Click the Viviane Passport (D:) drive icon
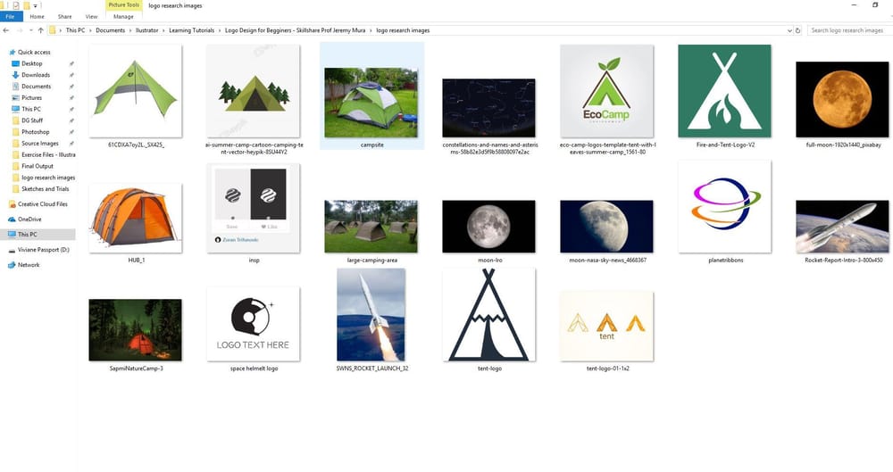This screenshot has height=472, width=893. click(x=12, y=250)
